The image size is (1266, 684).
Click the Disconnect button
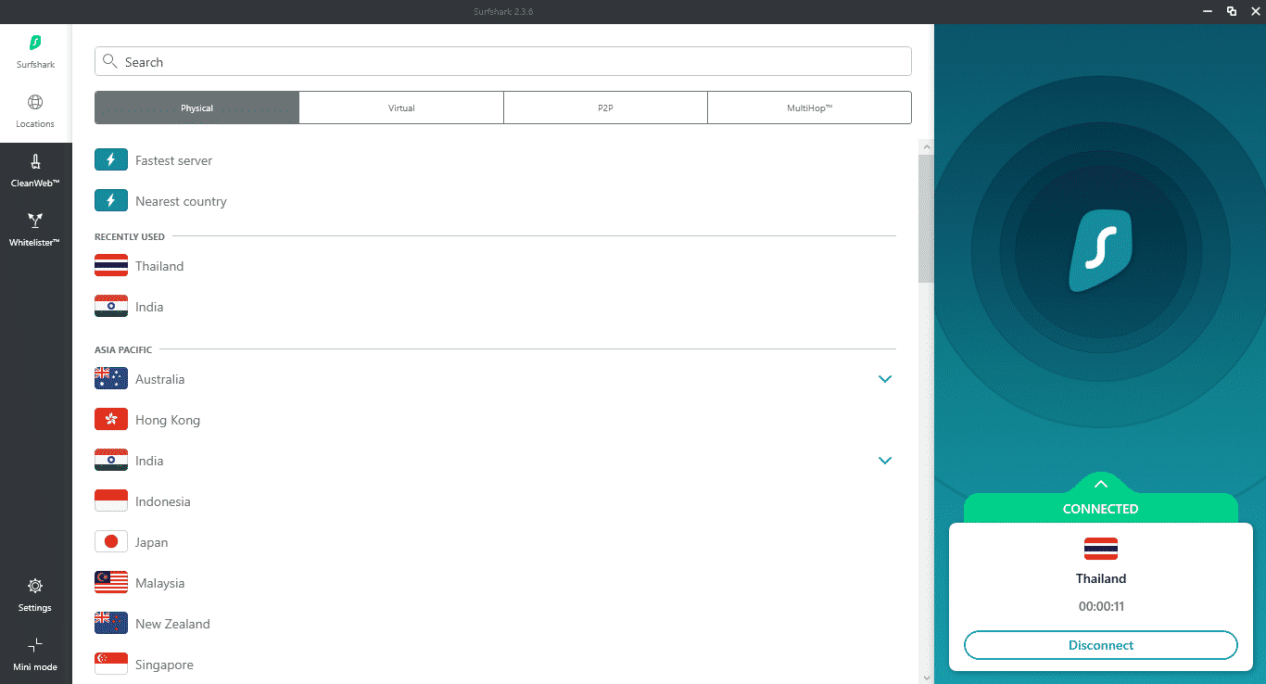click(1101, 645)
